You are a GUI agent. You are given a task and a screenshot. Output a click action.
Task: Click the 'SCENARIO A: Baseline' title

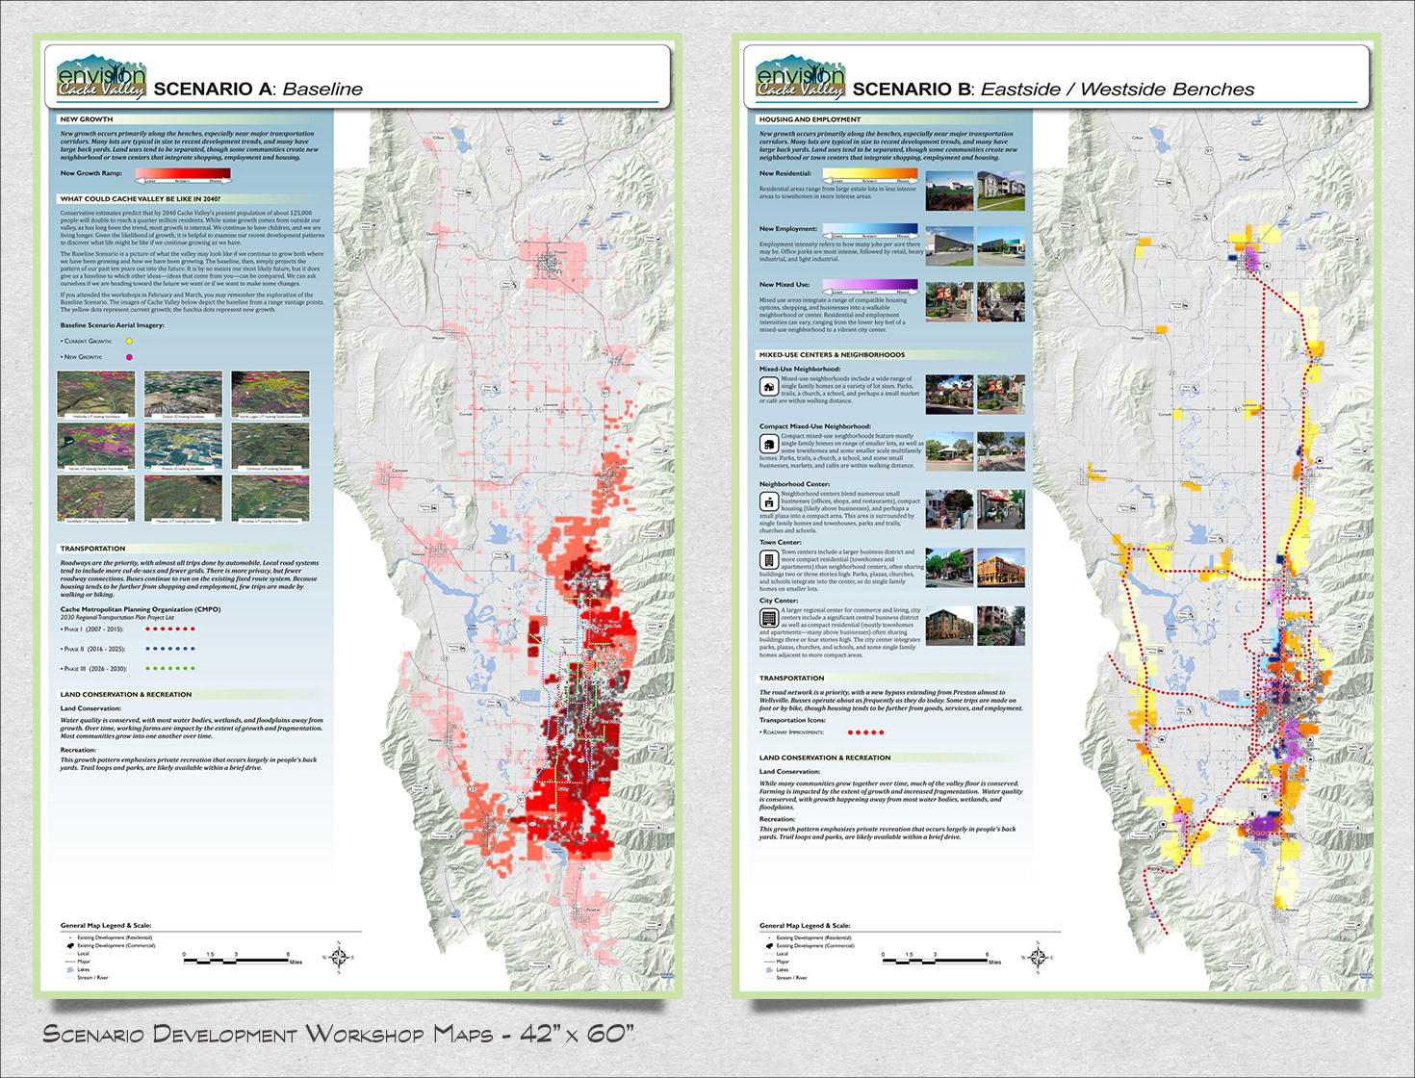tap(258, 89)
